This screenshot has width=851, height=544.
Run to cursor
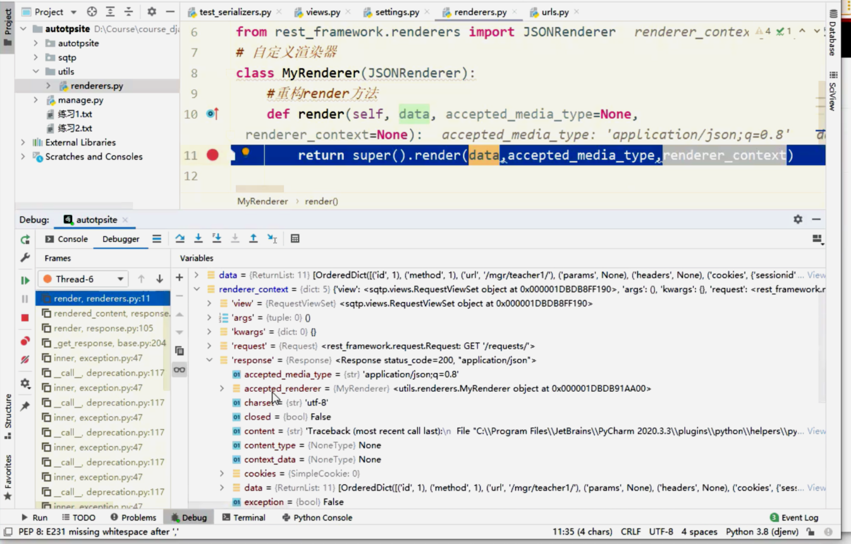[x=272, y=238]
